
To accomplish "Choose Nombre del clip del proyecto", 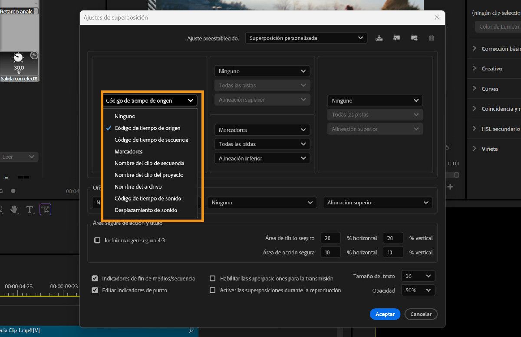I will click(150, 175).
